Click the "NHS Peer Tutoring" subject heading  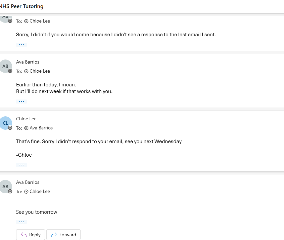click(x=22, y=6)
